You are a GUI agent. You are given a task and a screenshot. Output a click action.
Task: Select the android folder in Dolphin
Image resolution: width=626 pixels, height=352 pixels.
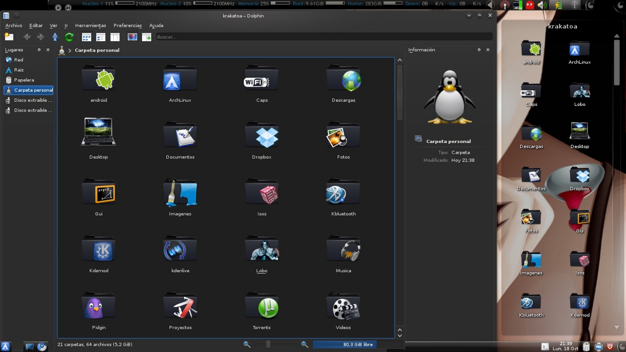(99, 83)
